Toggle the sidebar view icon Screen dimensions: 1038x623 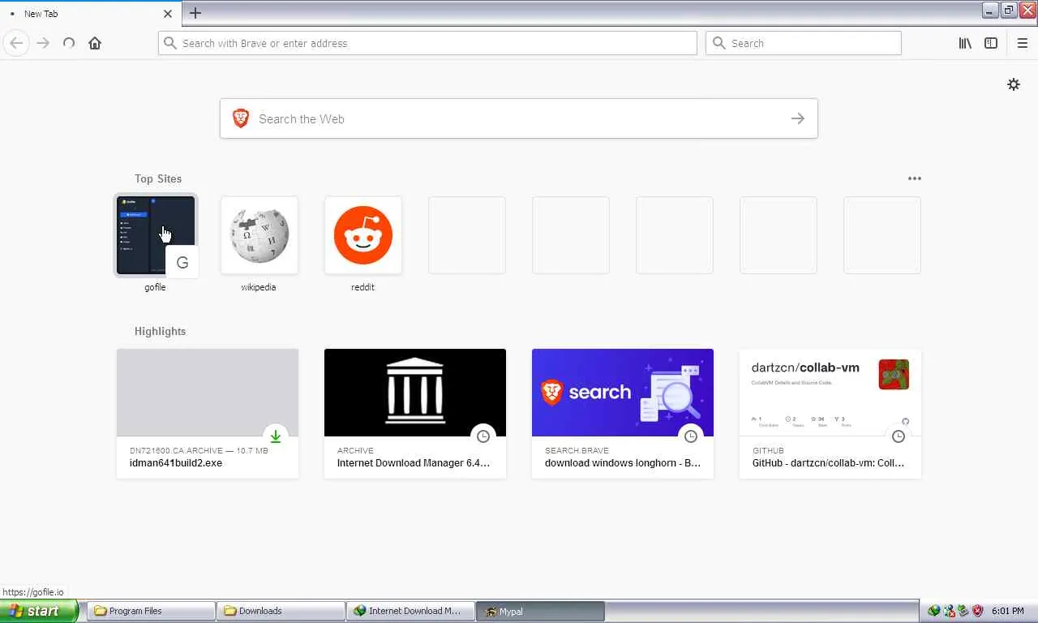[x=991, y=43]
